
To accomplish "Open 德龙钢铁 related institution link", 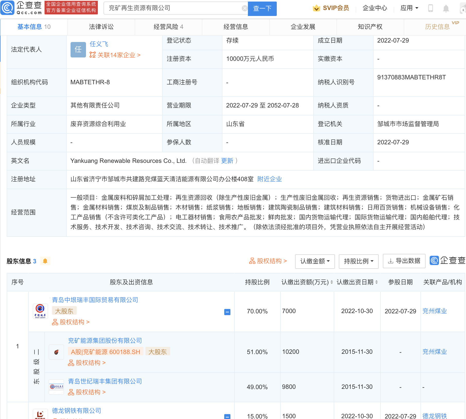I will point(435,416).
